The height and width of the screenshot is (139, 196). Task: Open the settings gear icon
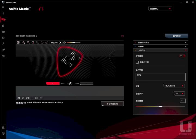pyautogui.click(x=3, y=133)
